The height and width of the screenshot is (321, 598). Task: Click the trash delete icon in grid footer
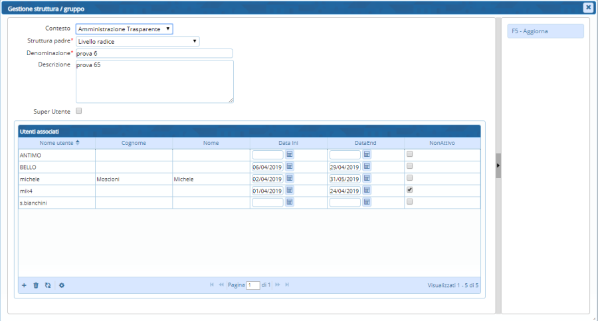pyautogui.click(x=36, y=285)
